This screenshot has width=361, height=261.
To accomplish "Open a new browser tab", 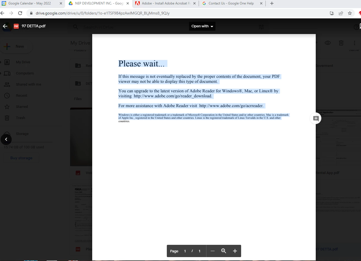I will pos(272,3).
